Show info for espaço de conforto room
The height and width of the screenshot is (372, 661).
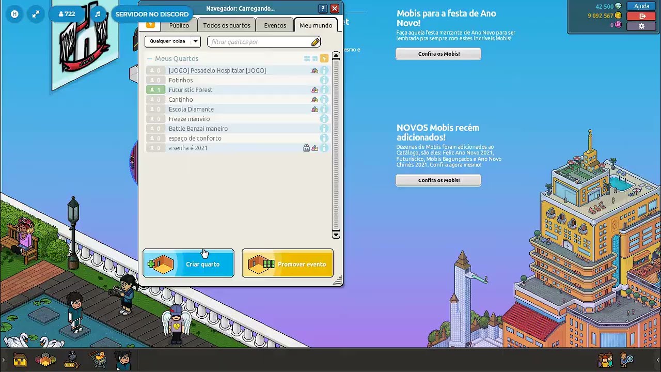tap(324, 138)
